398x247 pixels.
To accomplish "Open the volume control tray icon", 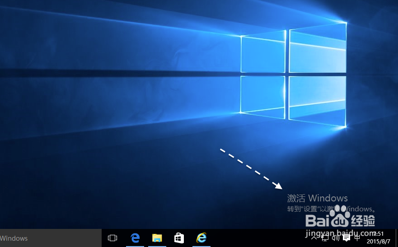I will pyautogui.click(x=336, y=238).
